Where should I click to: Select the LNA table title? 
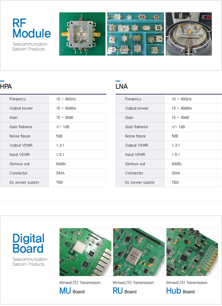coord(121,87)
